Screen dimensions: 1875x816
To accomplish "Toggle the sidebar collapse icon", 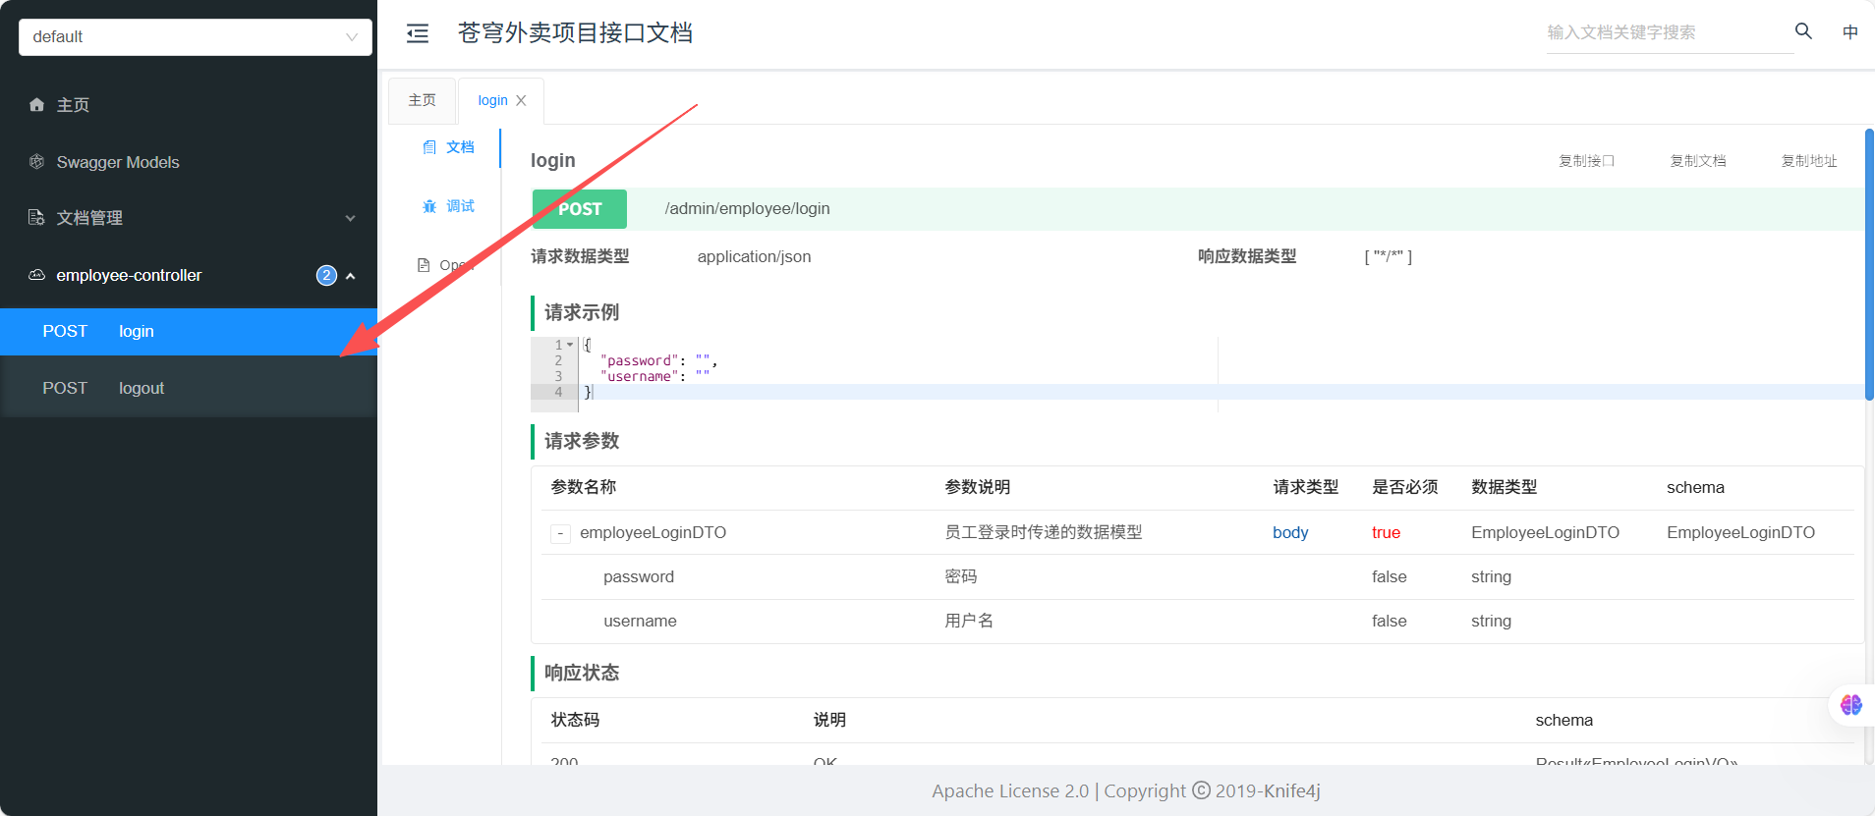I will pyautogui.click(x=418, y=33).
